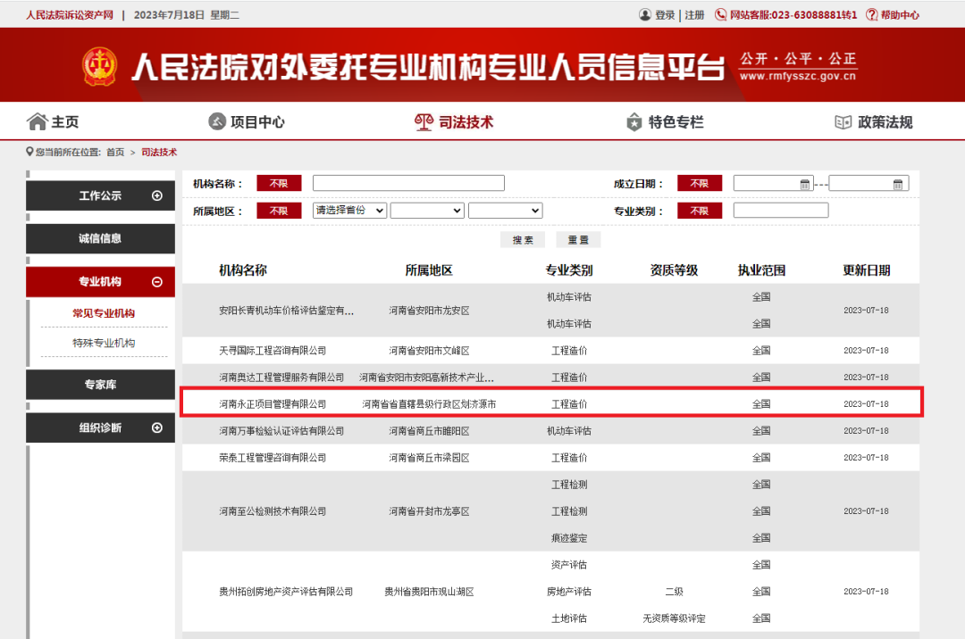Open the 特色专栏 navigation tab
The width and height of the screenshot is (965, 639).
pos(665,122)
